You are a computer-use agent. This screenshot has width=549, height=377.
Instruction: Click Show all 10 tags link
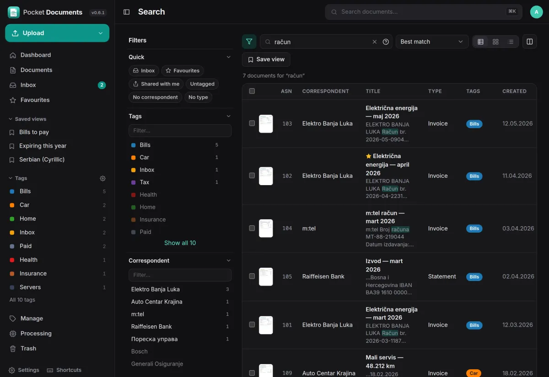click(180, 243)
